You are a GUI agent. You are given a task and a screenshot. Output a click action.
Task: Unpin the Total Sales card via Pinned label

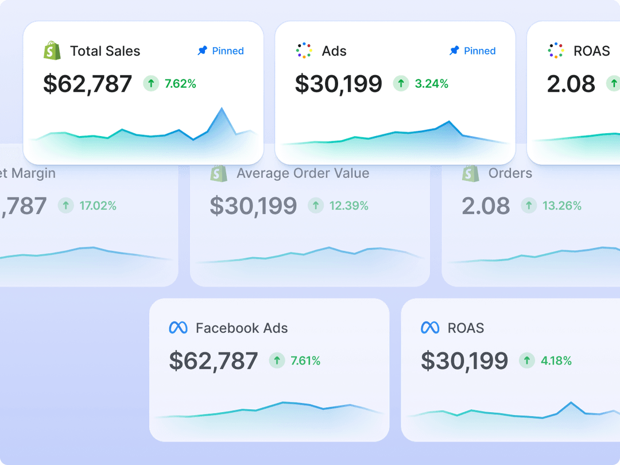228,51
